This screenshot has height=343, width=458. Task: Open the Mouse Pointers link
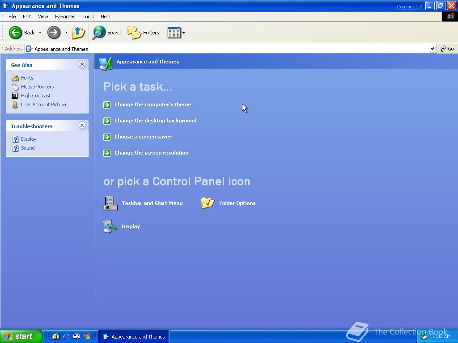click(38, 87)
